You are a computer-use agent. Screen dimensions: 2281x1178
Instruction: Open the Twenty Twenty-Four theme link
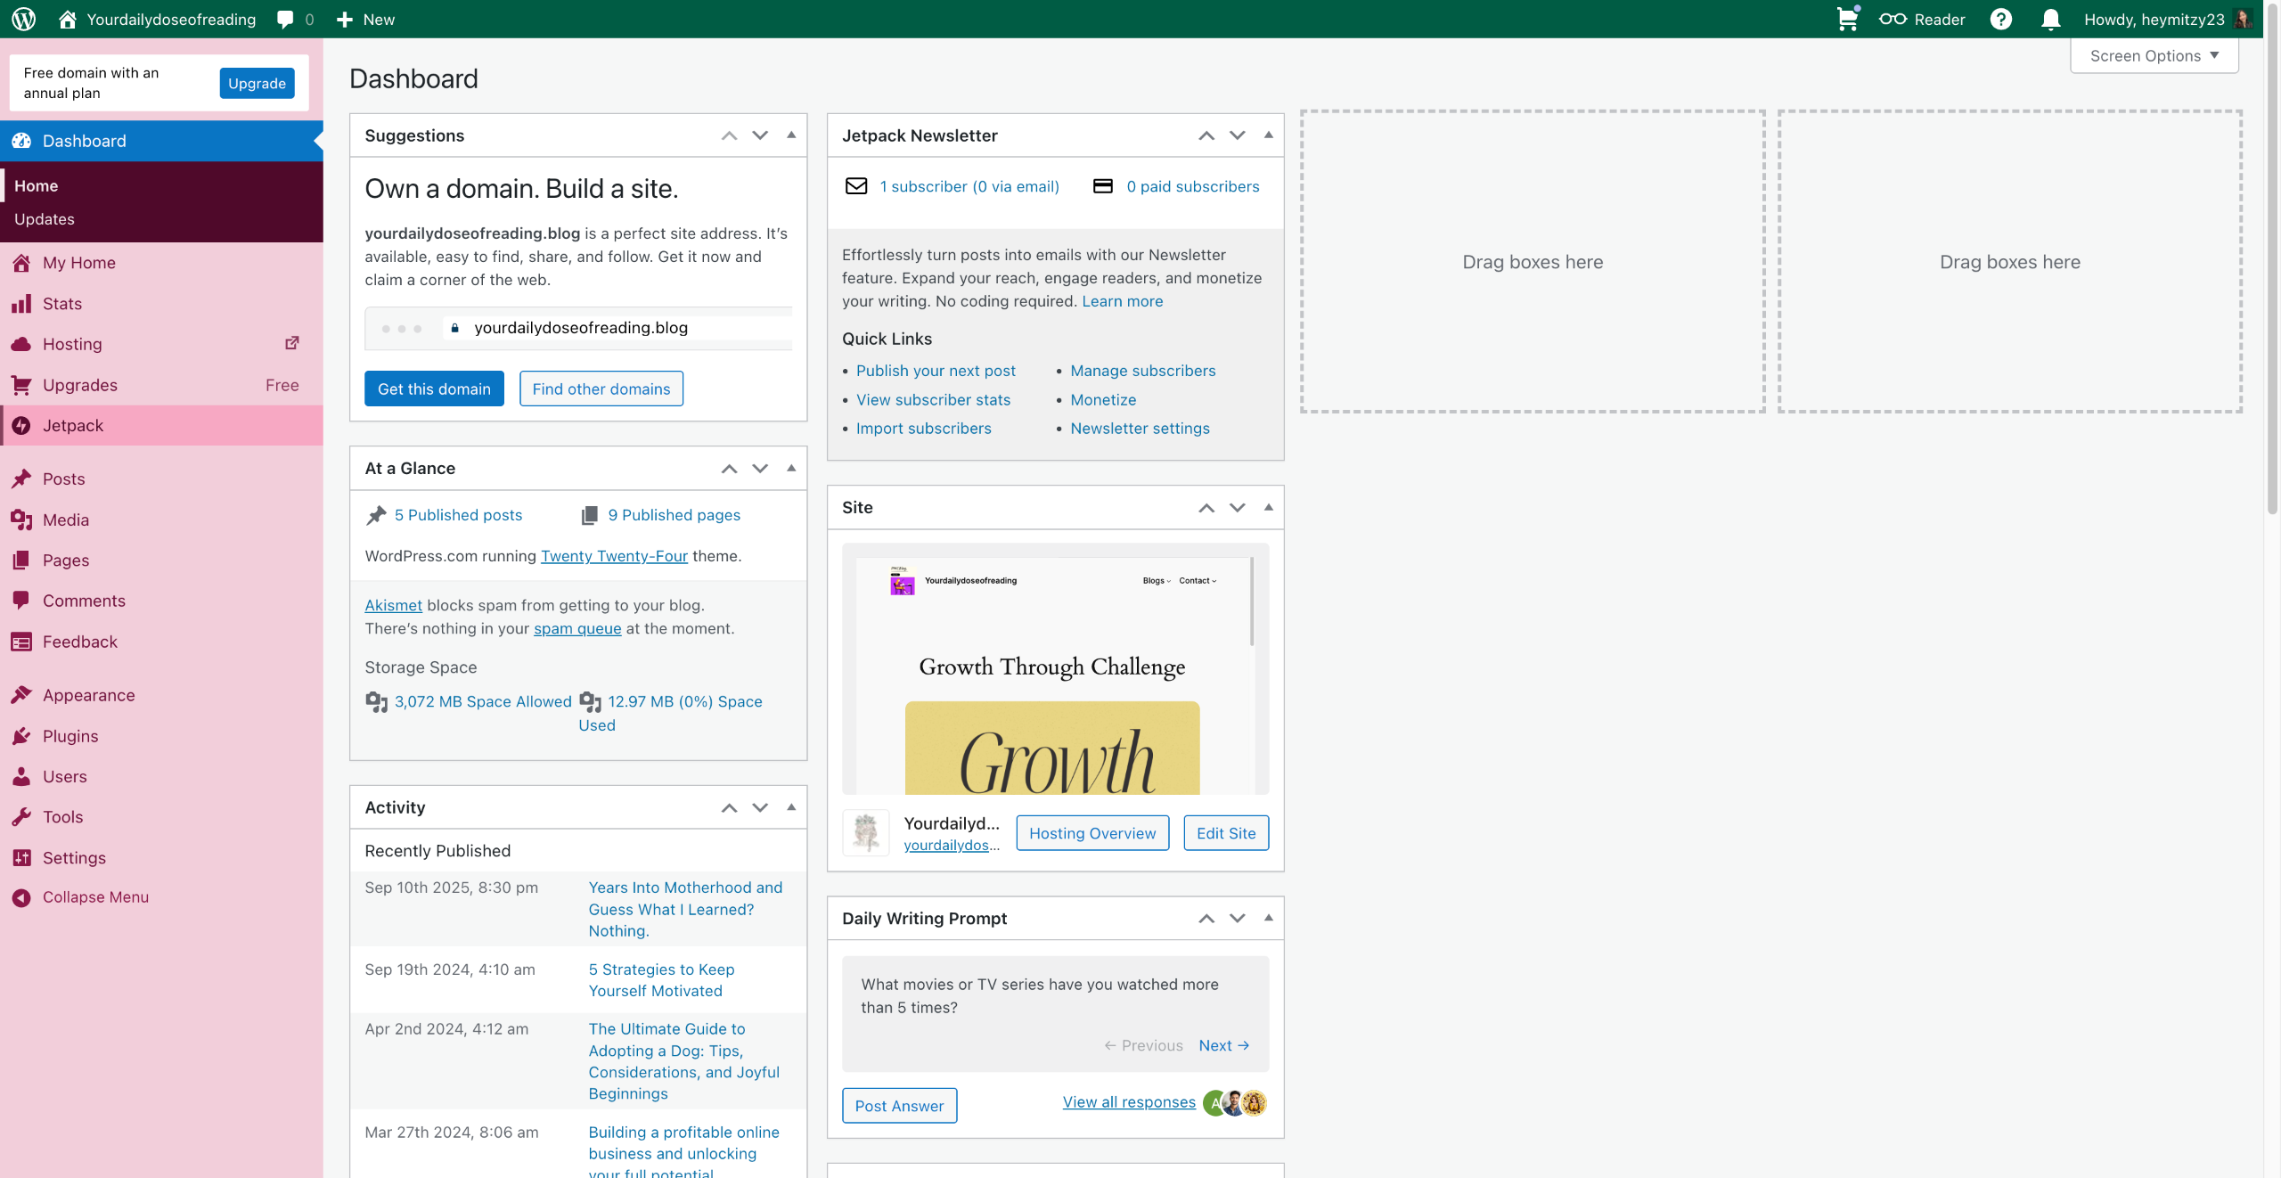pyautogui.click(x=614, y=555)
